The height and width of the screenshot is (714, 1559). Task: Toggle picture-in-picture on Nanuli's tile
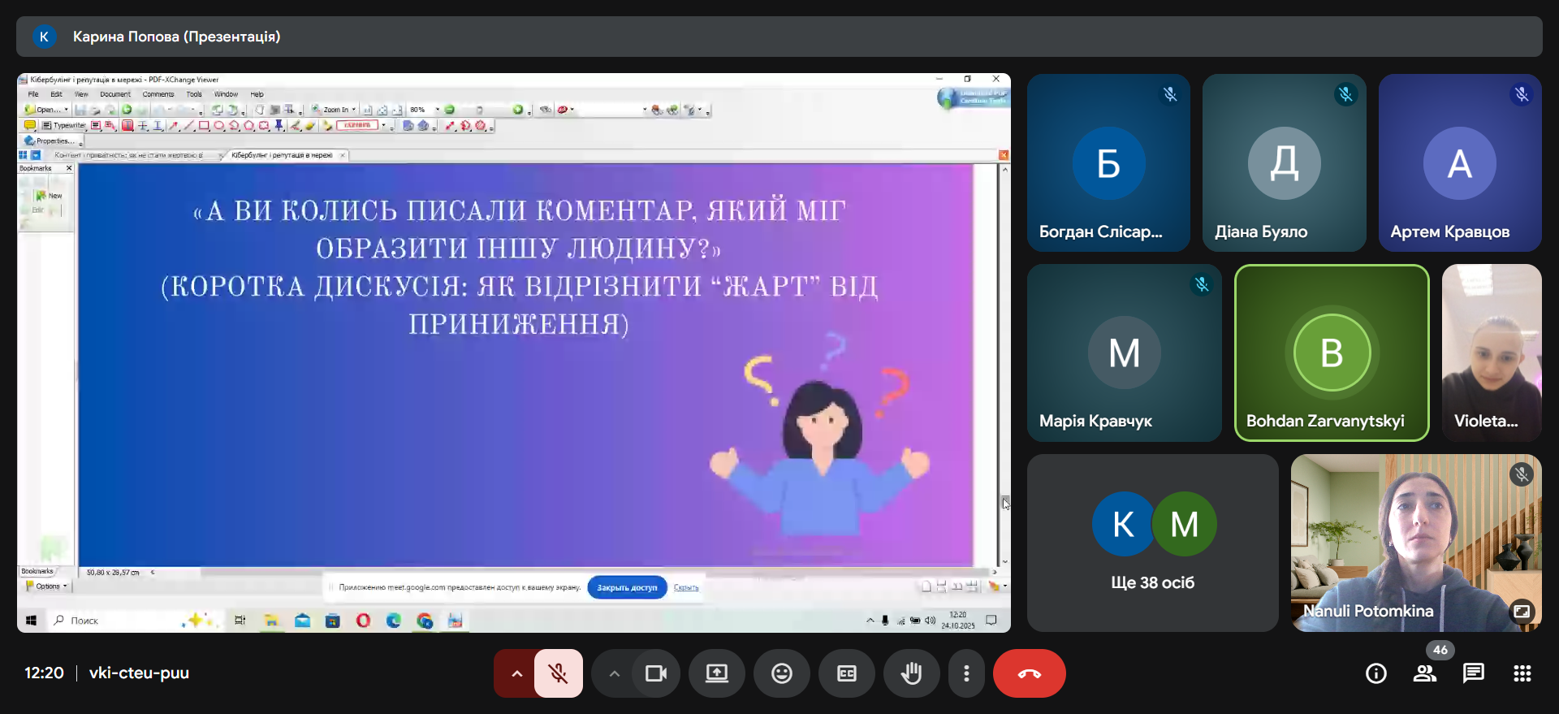click(x=1521, y=611)
